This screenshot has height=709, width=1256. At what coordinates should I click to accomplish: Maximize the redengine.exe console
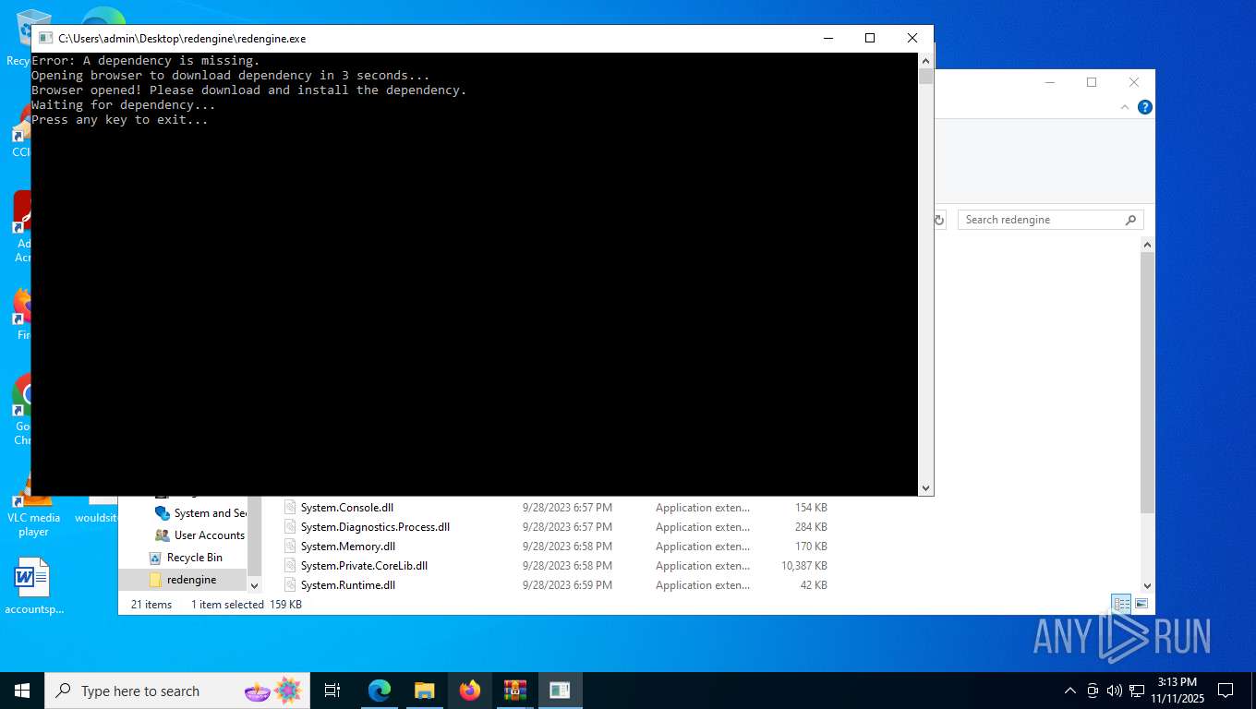coord(870,38)
